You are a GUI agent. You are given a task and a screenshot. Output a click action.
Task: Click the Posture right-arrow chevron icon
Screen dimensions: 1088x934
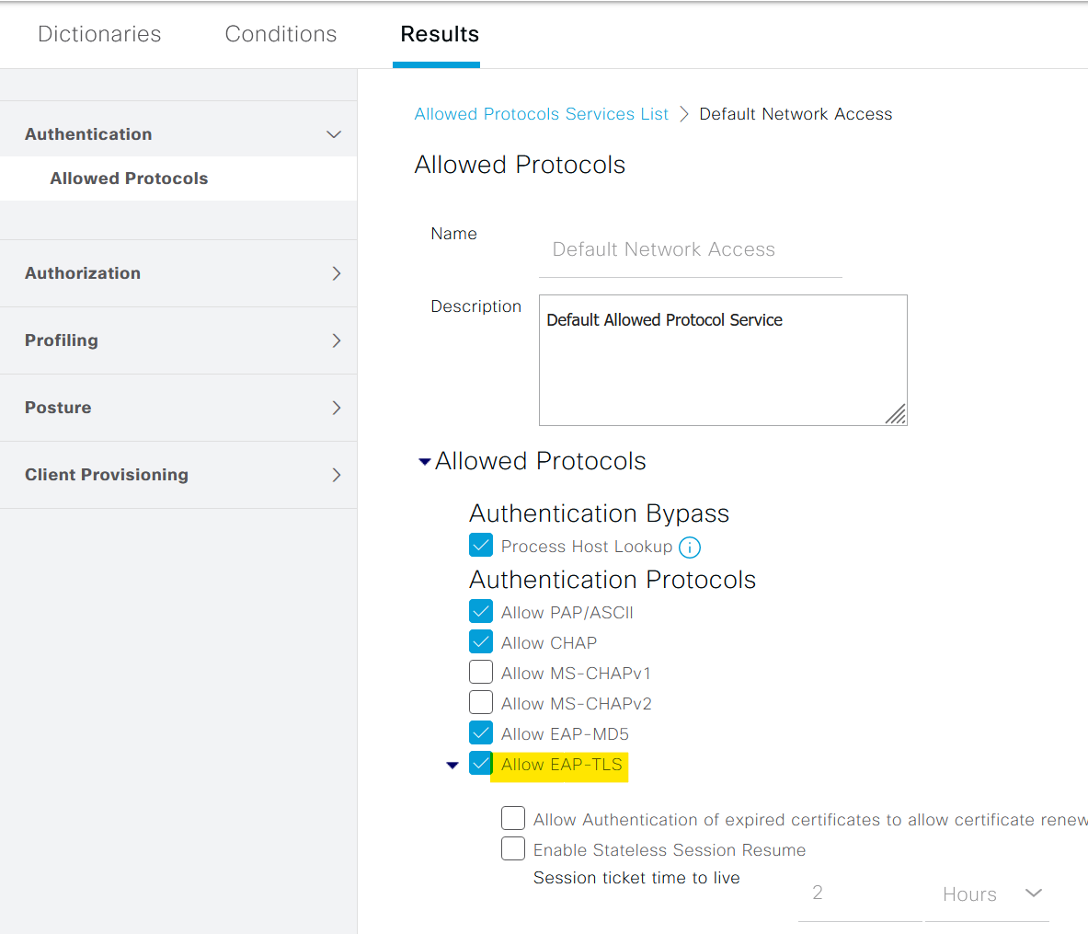[x=337, y=408]
